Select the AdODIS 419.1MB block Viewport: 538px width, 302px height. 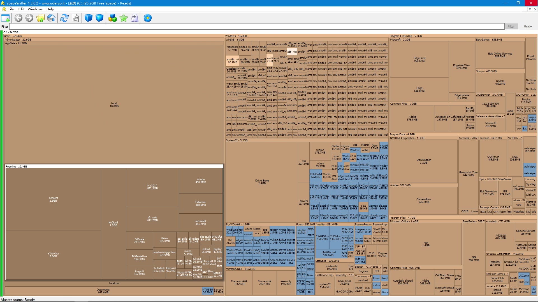pos(500,237)
